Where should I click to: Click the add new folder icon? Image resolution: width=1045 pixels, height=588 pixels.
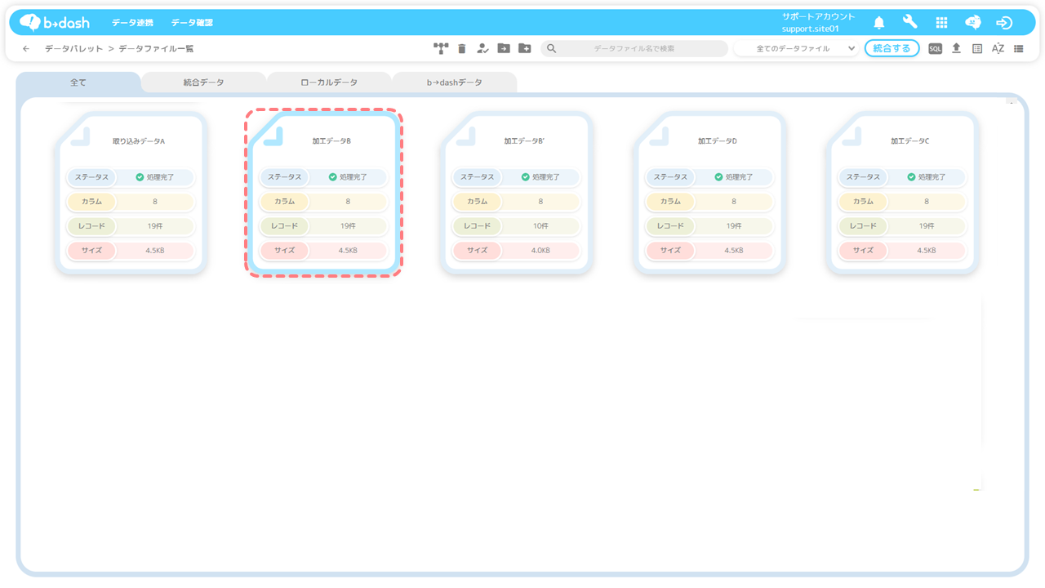[x=525, y=49]
